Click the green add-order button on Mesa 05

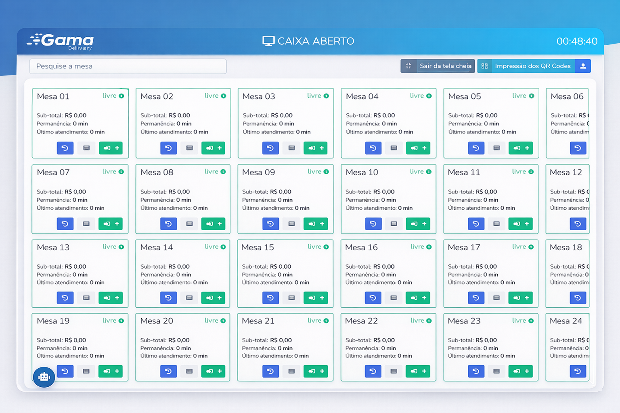(x=521, y=148)
